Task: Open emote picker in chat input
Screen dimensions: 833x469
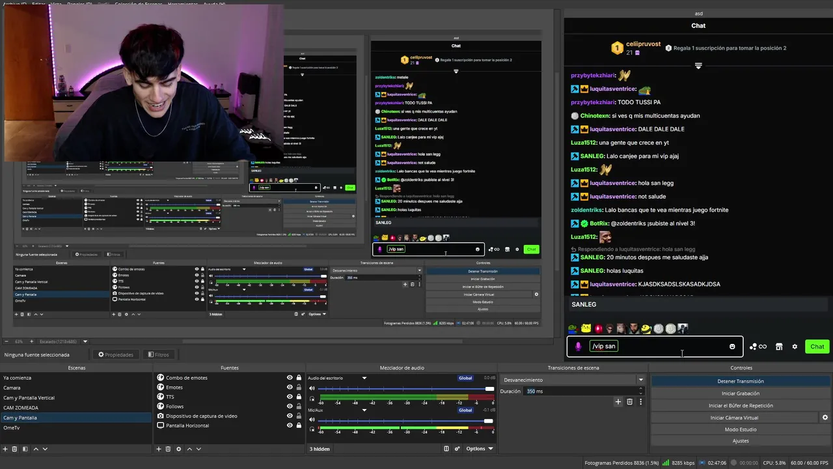Action: pyautogui.click(x=732, y=347)
